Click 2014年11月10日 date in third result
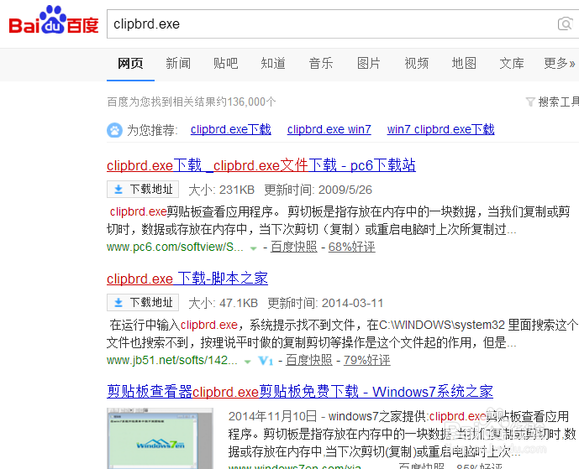This screenshot has width=579, height=469. point(272,416)
